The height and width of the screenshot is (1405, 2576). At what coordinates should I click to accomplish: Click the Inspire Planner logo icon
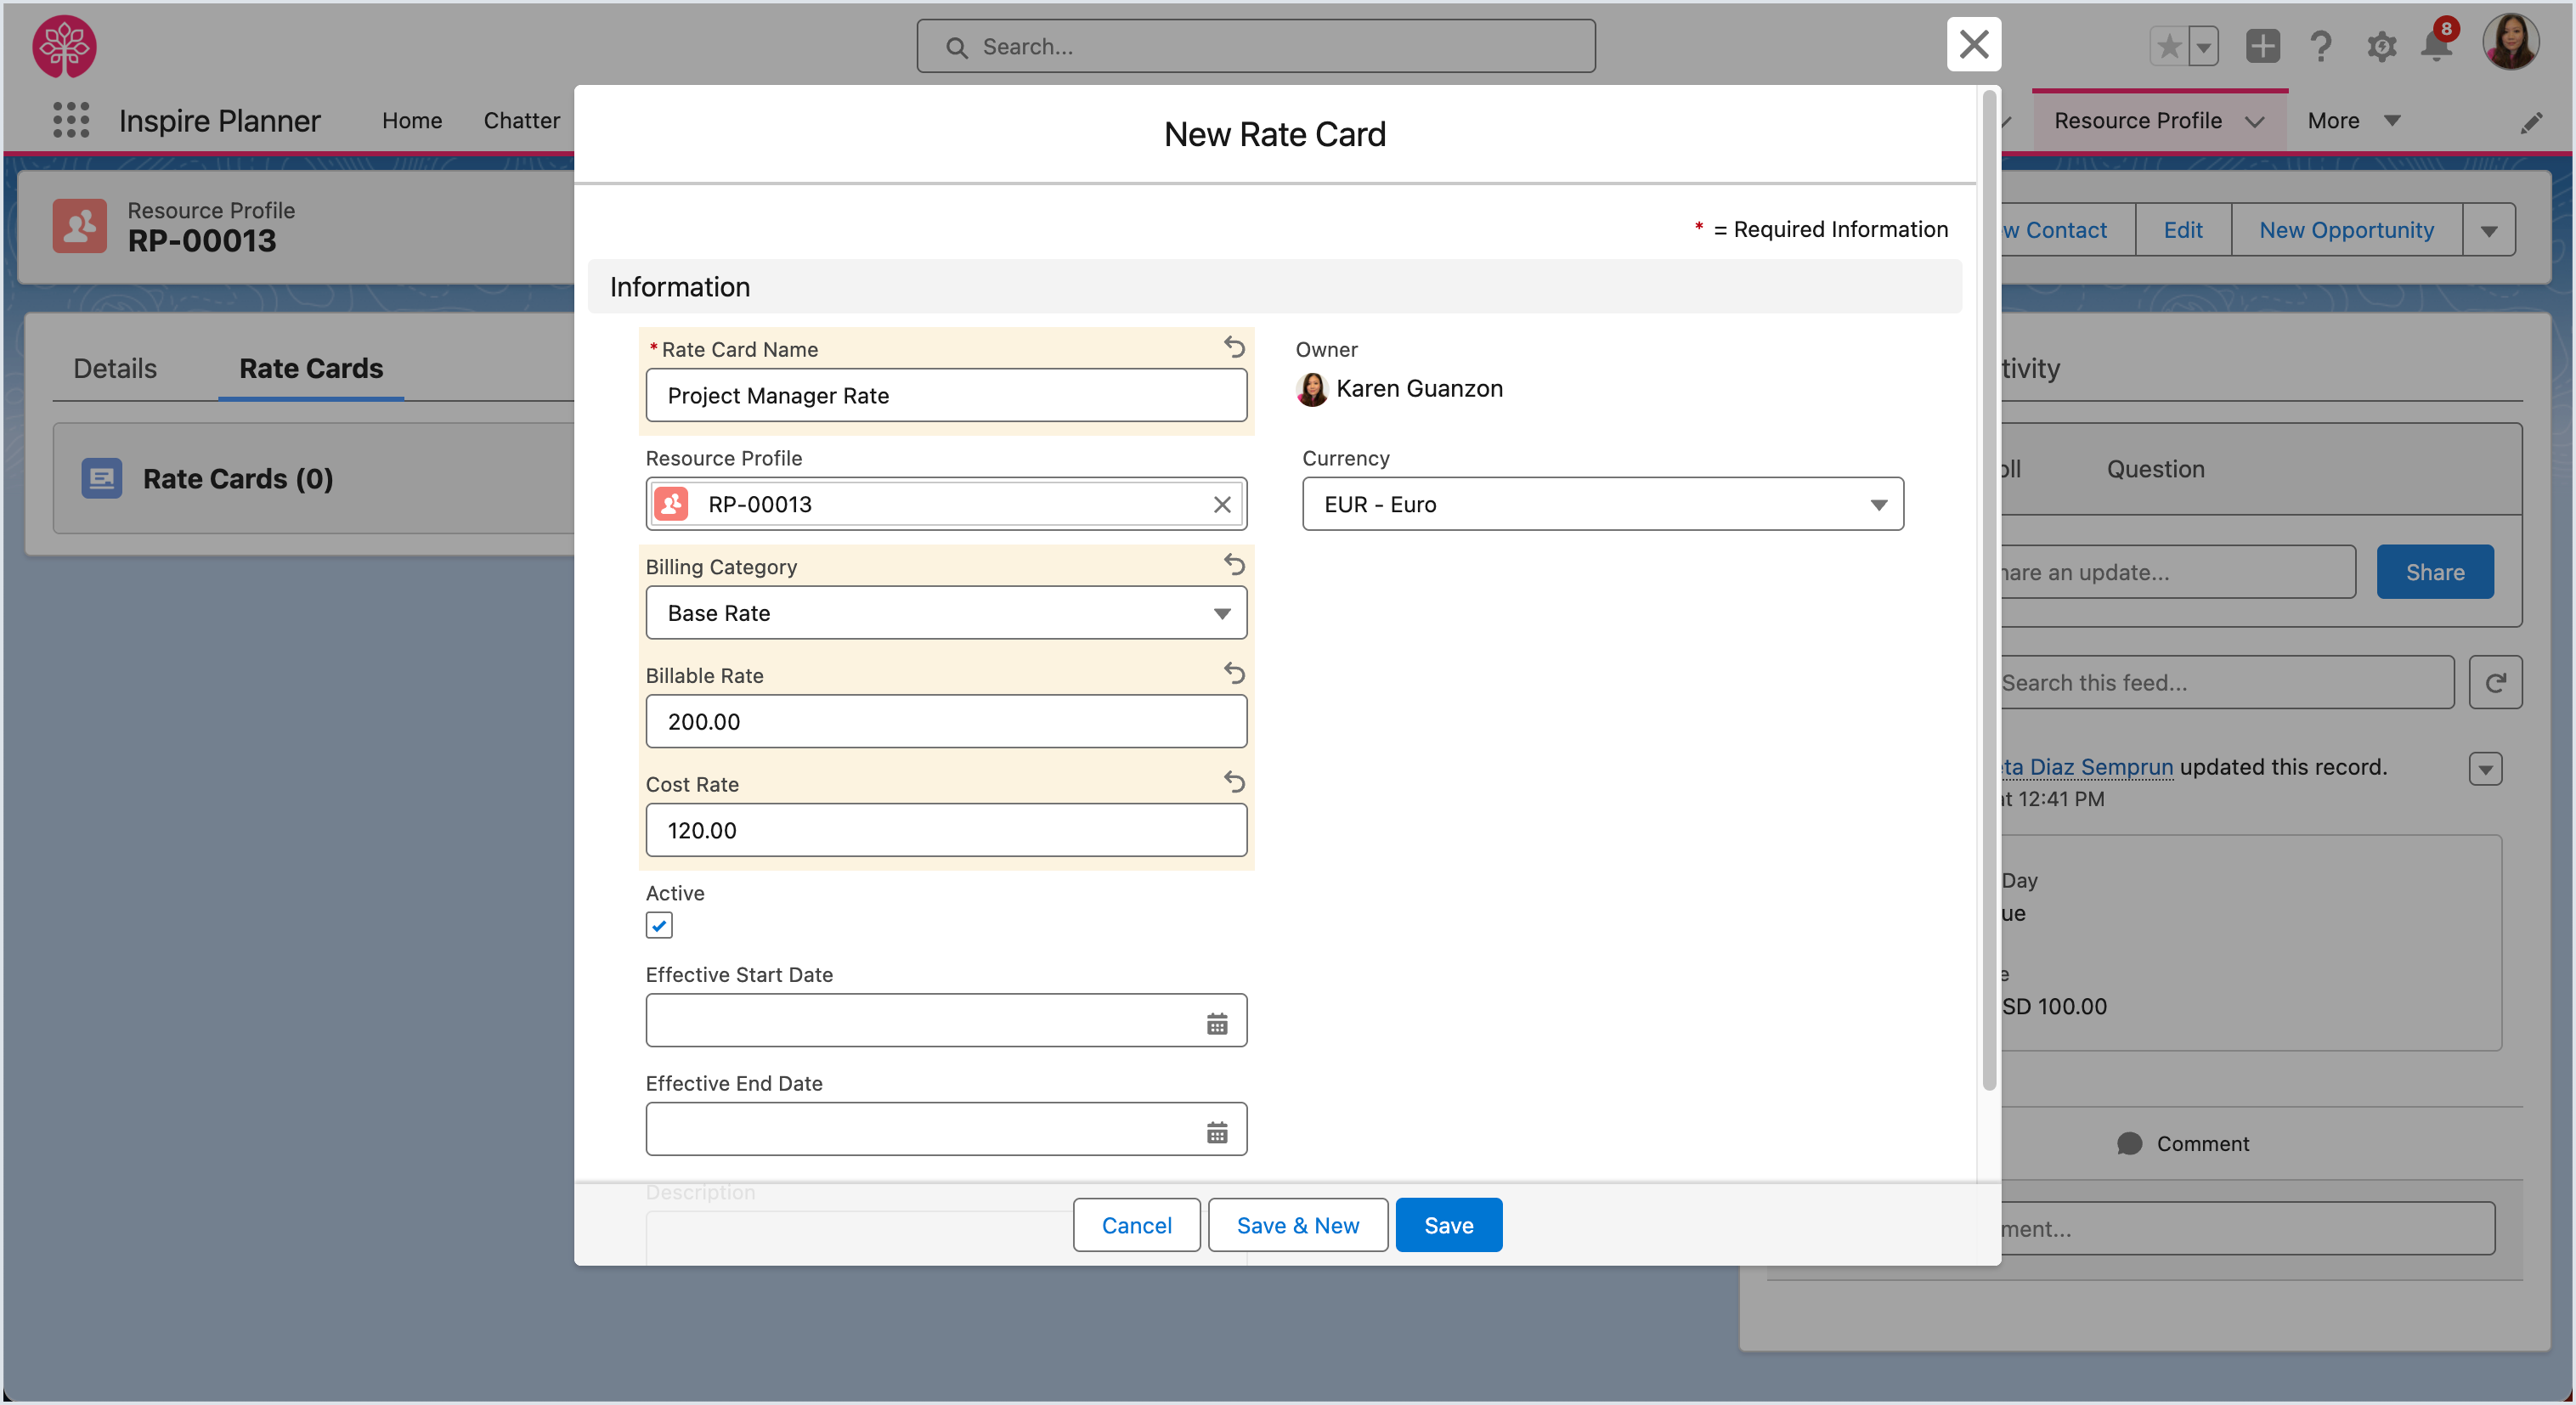click(x=65, y=46)
